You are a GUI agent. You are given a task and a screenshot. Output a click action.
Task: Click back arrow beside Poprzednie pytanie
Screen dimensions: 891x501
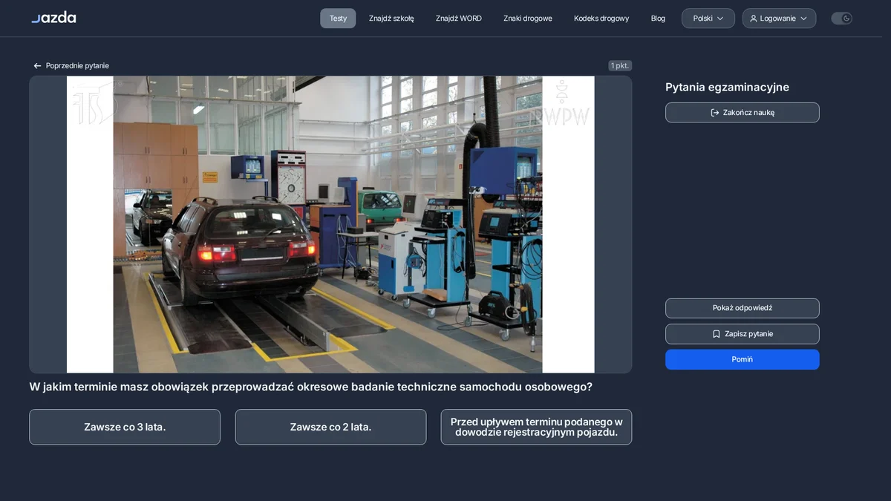37,66
